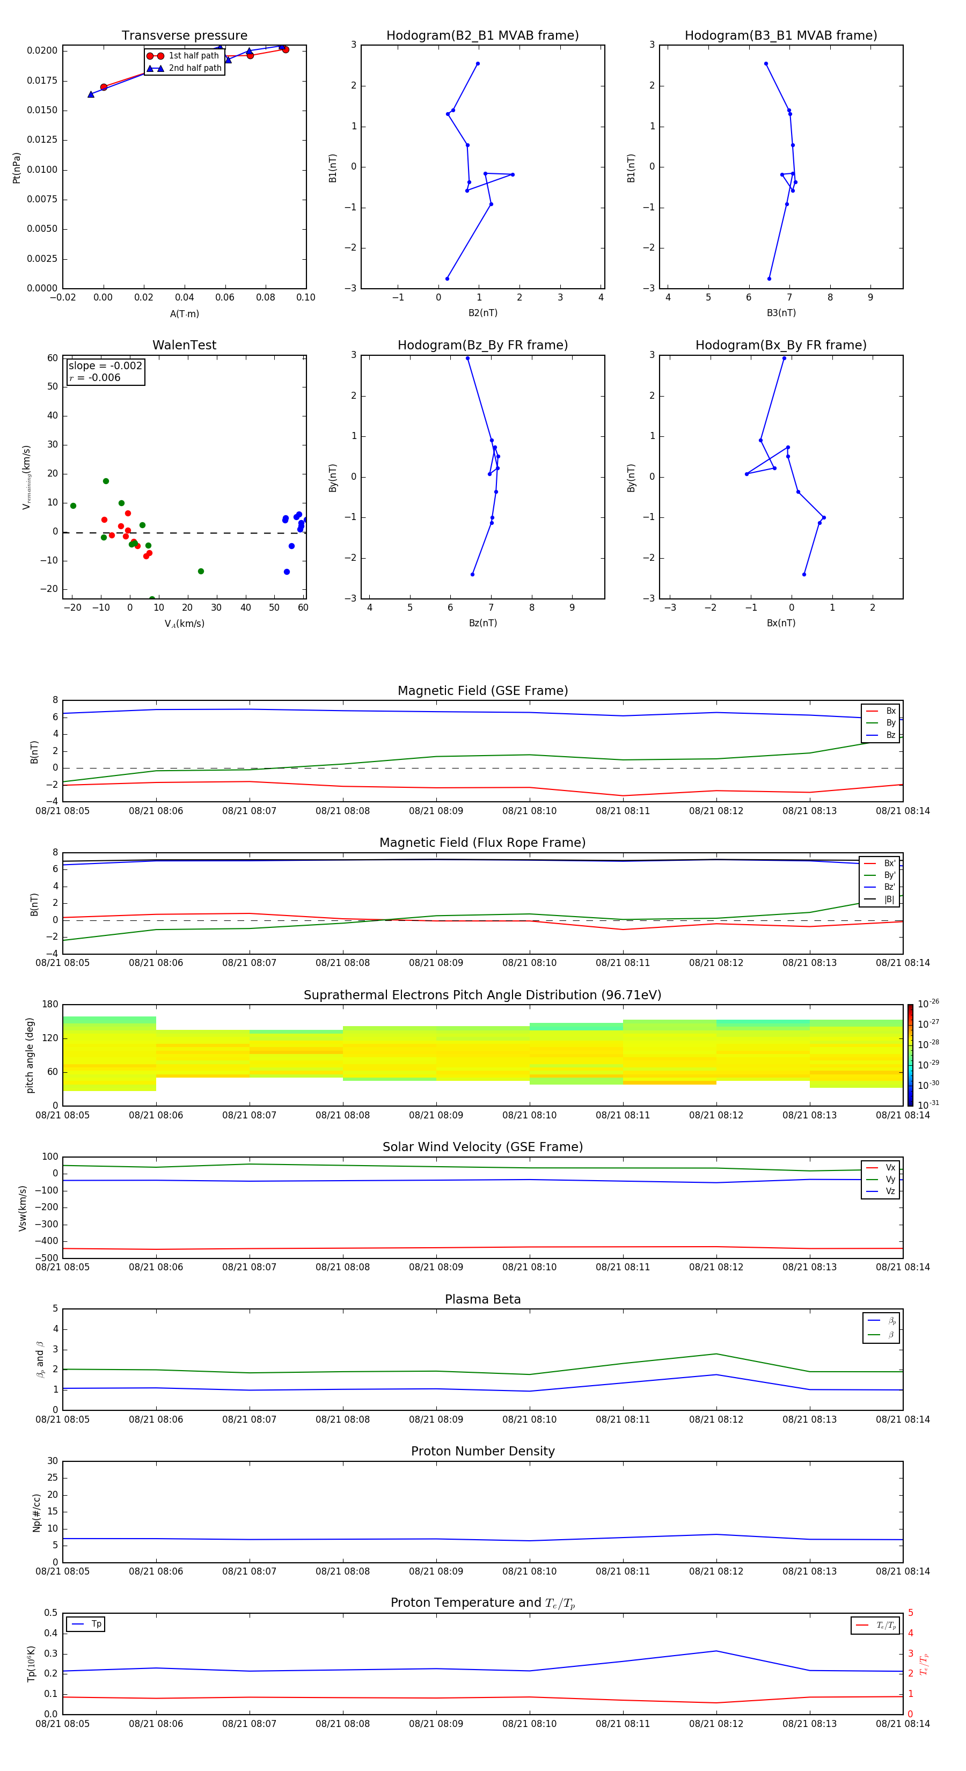Click the 'B2(nT)' x-axis label

click(482, 313)
